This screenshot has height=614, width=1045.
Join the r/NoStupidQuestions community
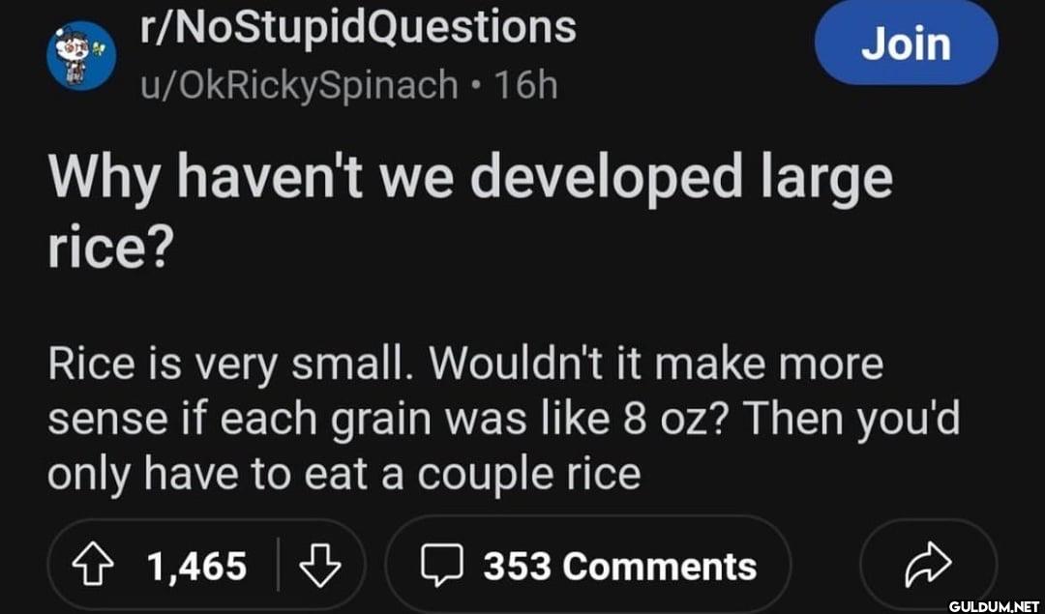click(x=906, y=44)
